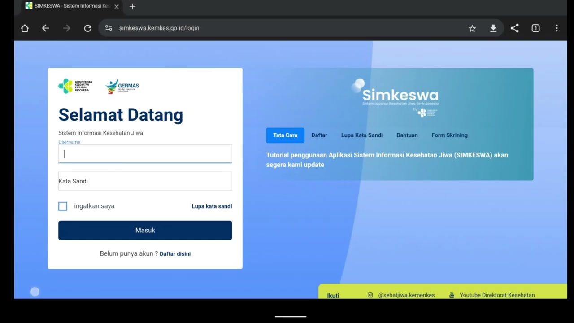Image resolution: width=574 pixels, height=323 pixels.
Task: Navigate back with the left arrow
Action: coord(46,28)
